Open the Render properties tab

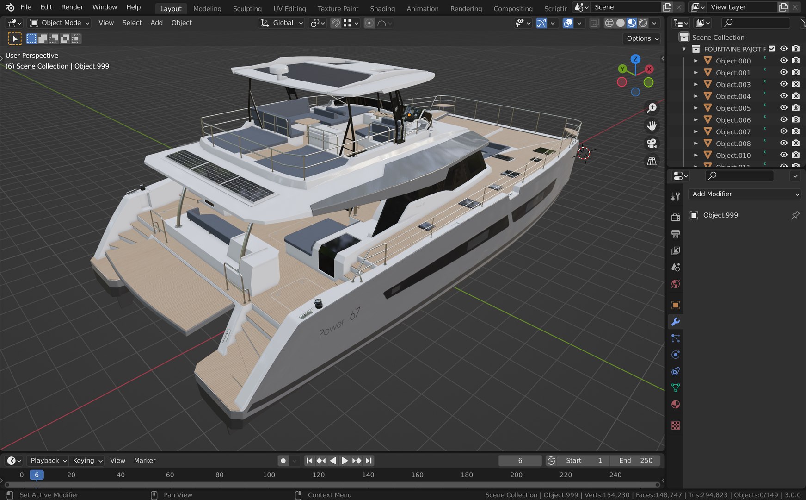click(x=676, y=217)
